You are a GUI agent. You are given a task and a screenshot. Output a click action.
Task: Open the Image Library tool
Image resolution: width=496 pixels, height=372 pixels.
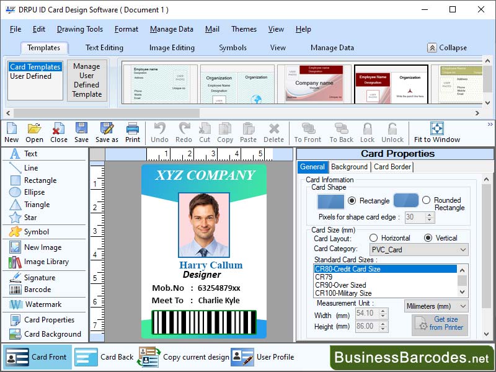tap(46, 262)
